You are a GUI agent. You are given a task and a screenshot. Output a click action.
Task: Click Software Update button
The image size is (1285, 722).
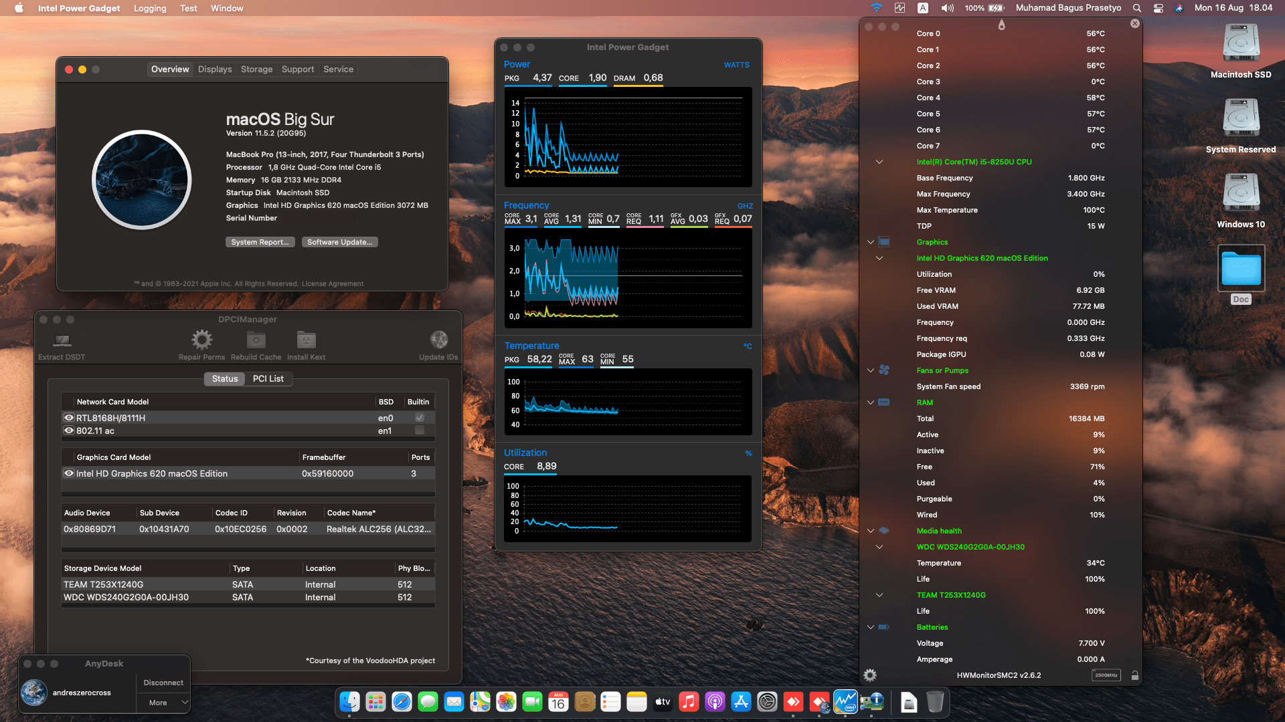(339, 242)
